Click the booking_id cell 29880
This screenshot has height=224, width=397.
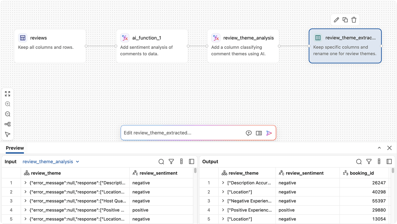(x=364, y=210)
